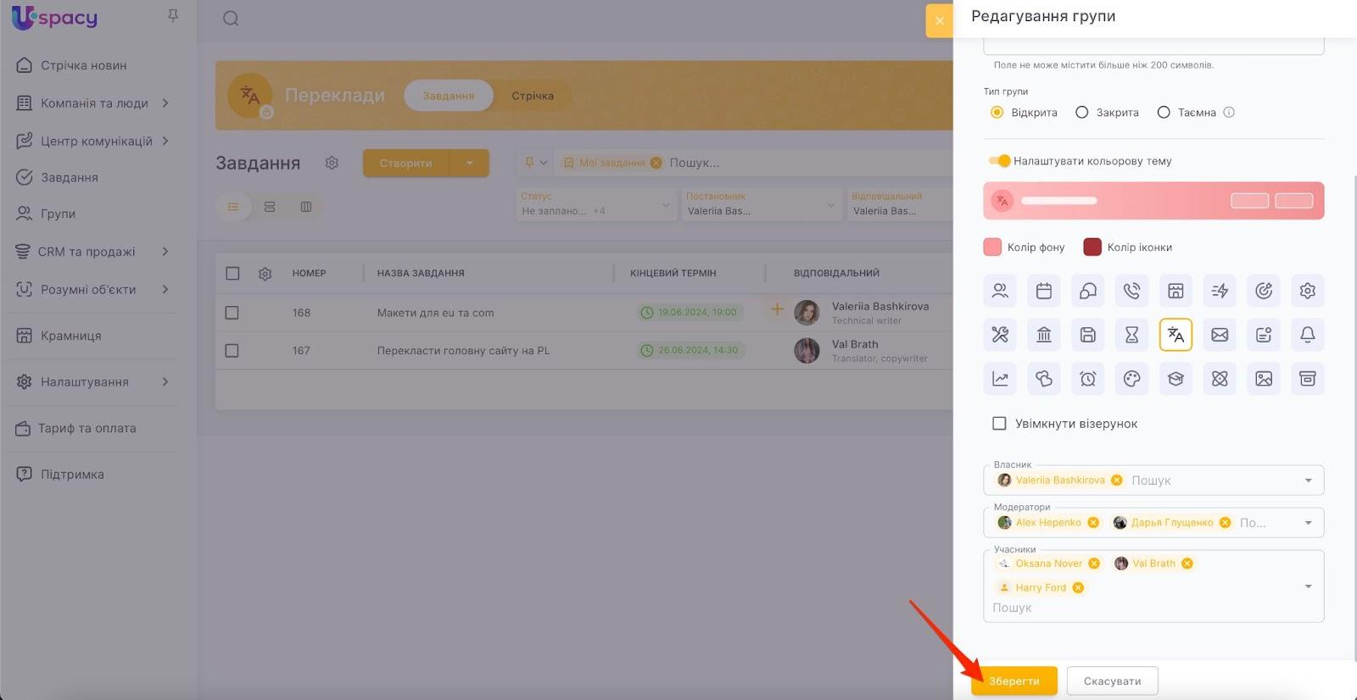Image resolution: width=1357 pixels, height=700 pixels.
Task: Open Стрічка новин in sidebar
Action: (x=83, y=65)
